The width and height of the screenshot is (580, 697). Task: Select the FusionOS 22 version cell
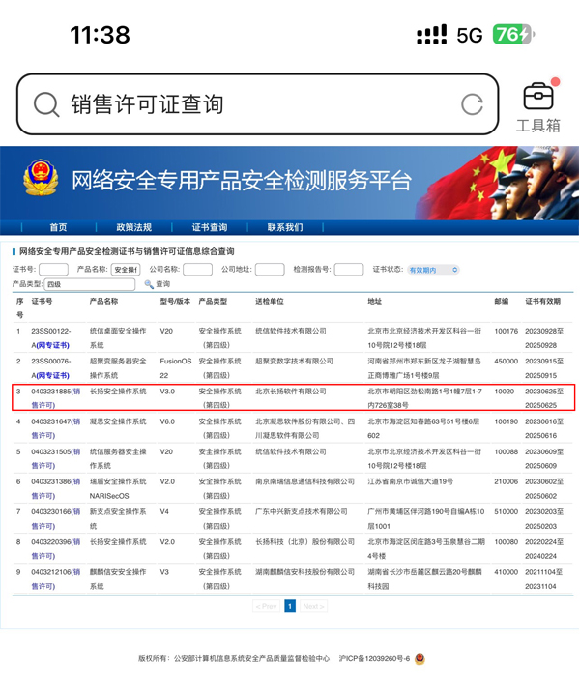tap(176, 368)
